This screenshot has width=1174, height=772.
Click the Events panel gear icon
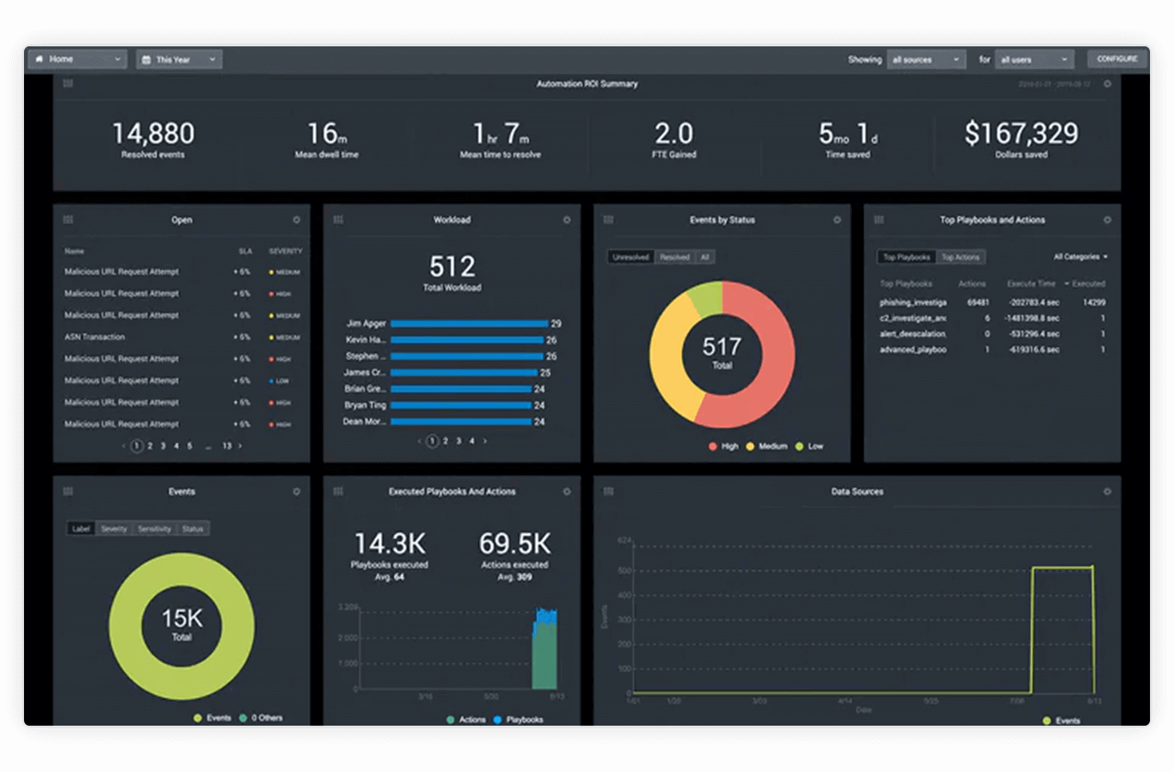pyautogui.click(x=297, y=491)
